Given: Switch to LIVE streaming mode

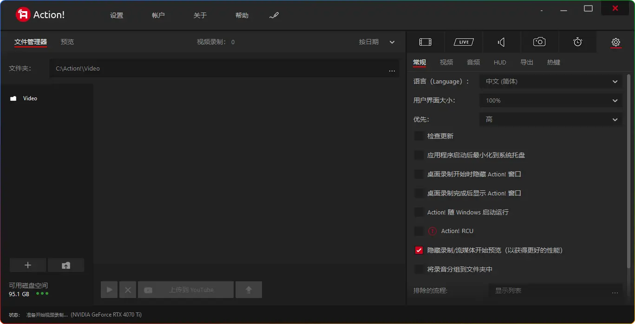Looking at the screenshot, I should (463, 42).
